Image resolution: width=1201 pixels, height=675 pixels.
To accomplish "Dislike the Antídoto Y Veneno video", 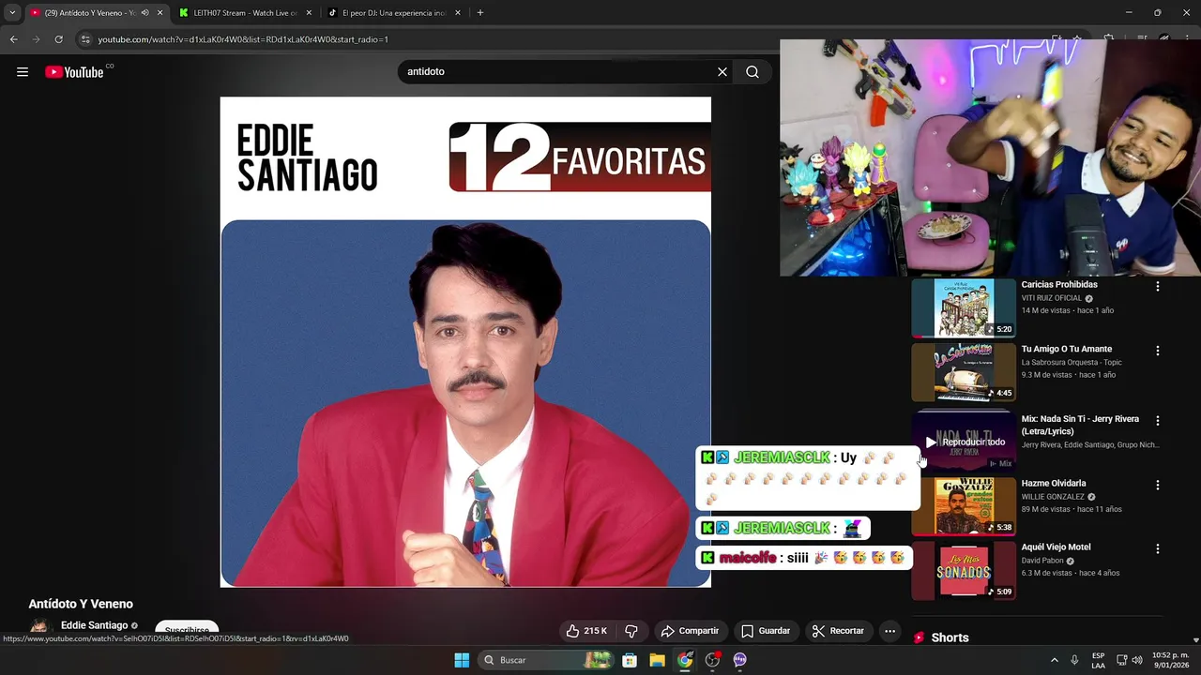I will [x=631, y=631].
